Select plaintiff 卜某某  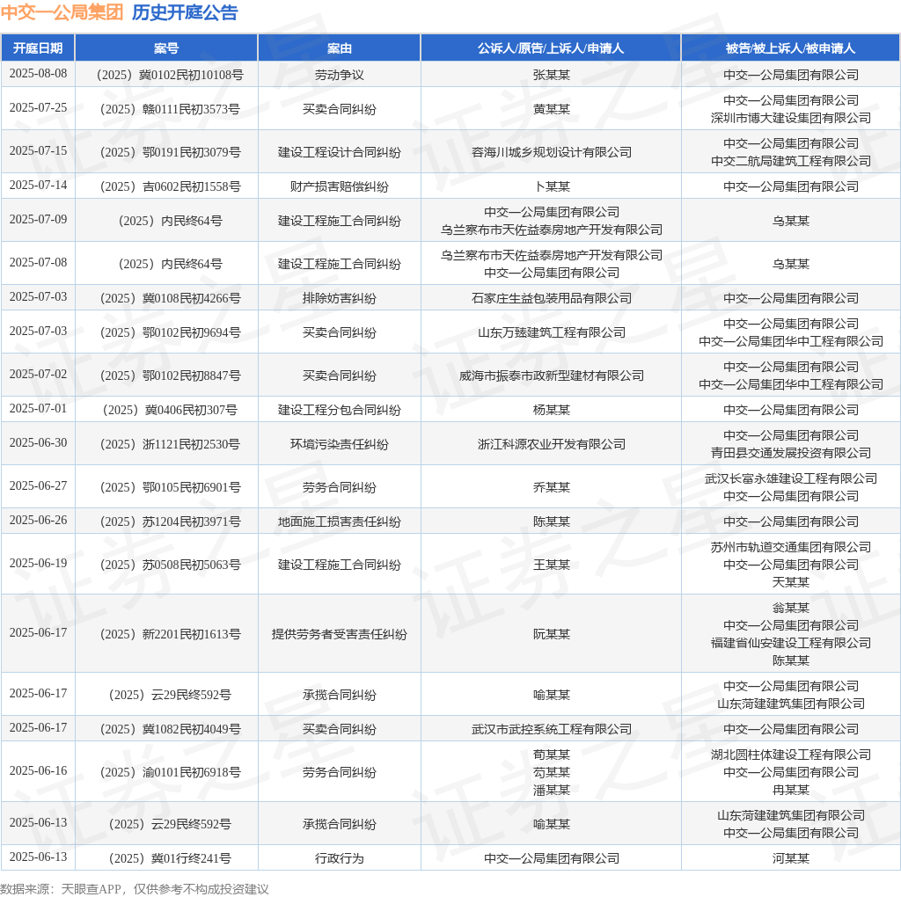[x=551, y=186]
